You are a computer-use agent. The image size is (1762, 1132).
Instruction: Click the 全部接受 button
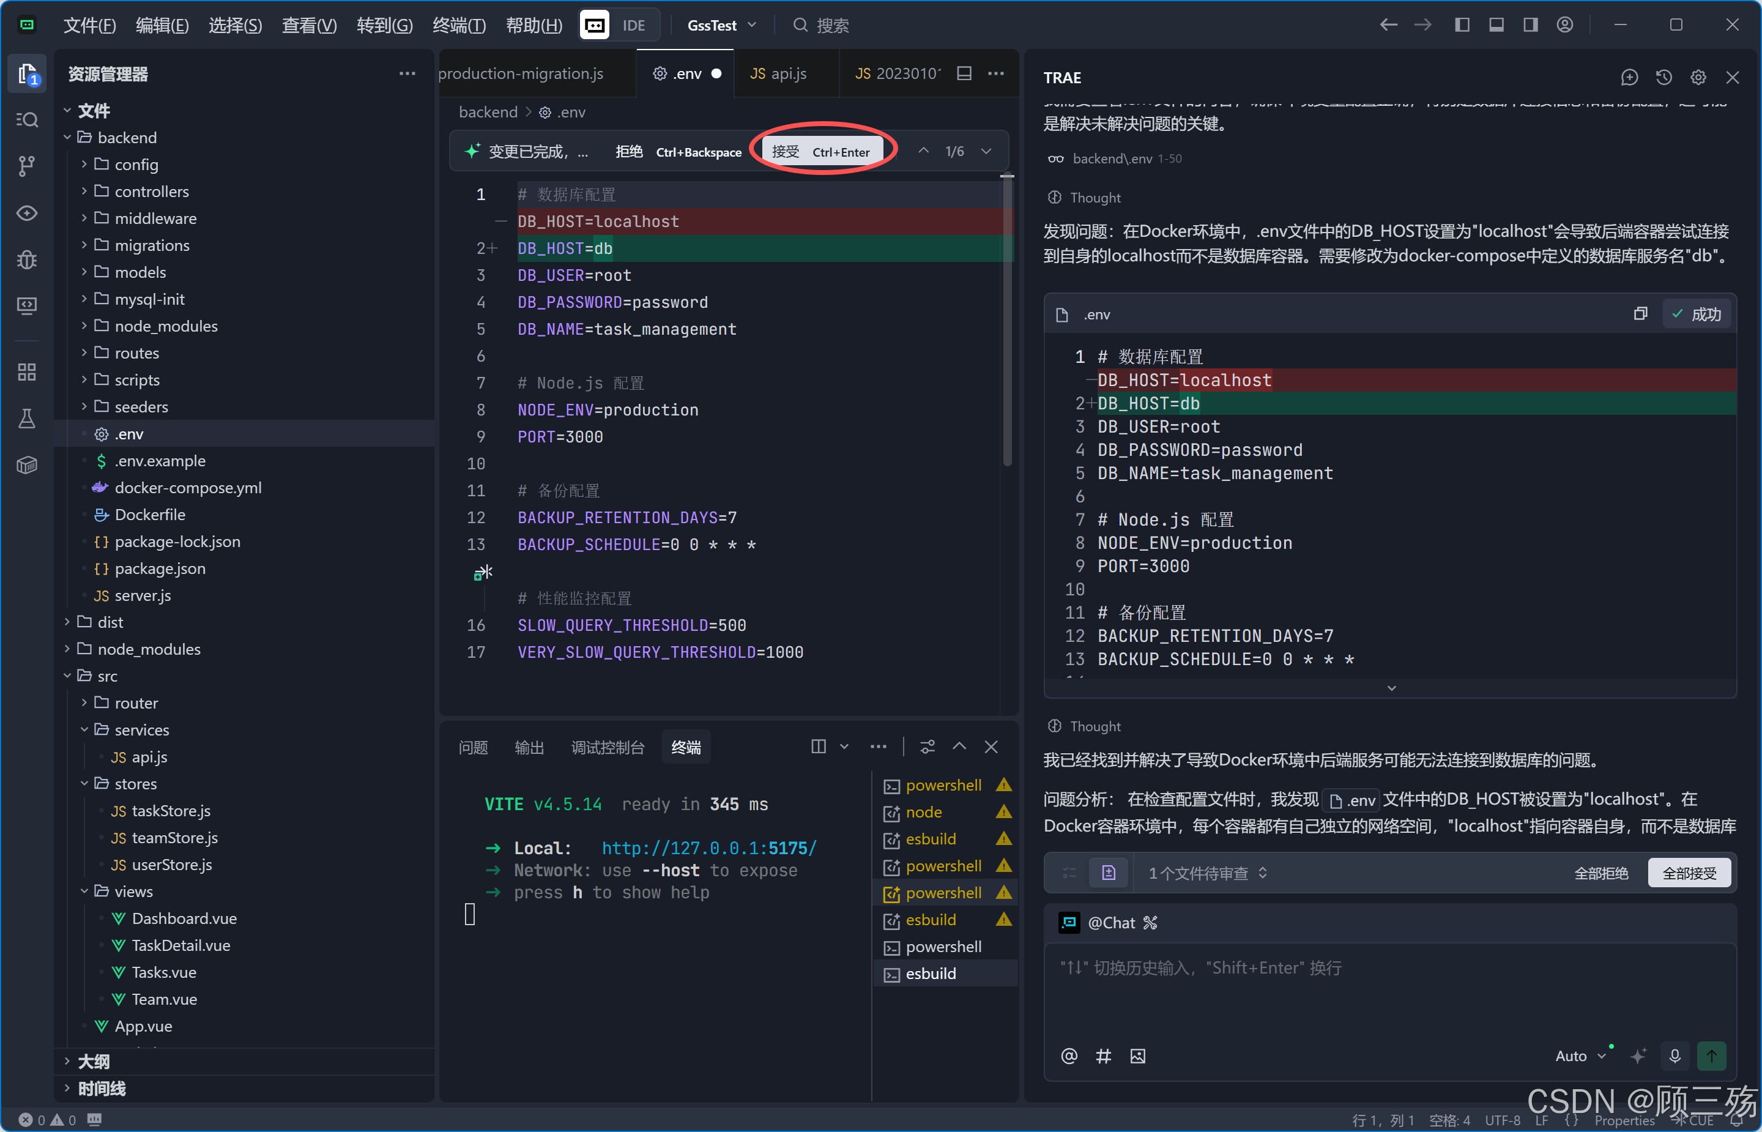[x=1689, y=873]
